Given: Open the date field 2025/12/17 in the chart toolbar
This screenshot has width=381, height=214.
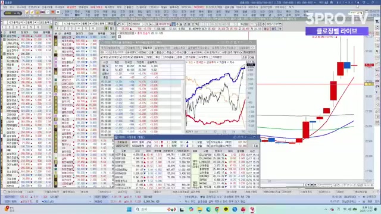Looking at the screenshot, I should 274,24.
